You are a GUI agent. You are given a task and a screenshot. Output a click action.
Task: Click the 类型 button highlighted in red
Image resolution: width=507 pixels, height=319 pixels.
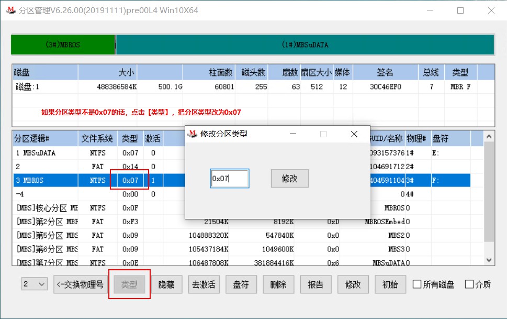coord(129,284)
